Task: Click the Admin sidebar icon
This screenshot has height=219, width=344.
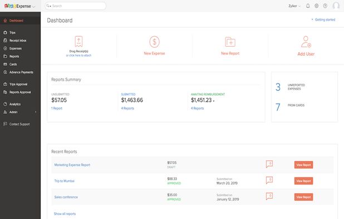Action: [5, 112]
